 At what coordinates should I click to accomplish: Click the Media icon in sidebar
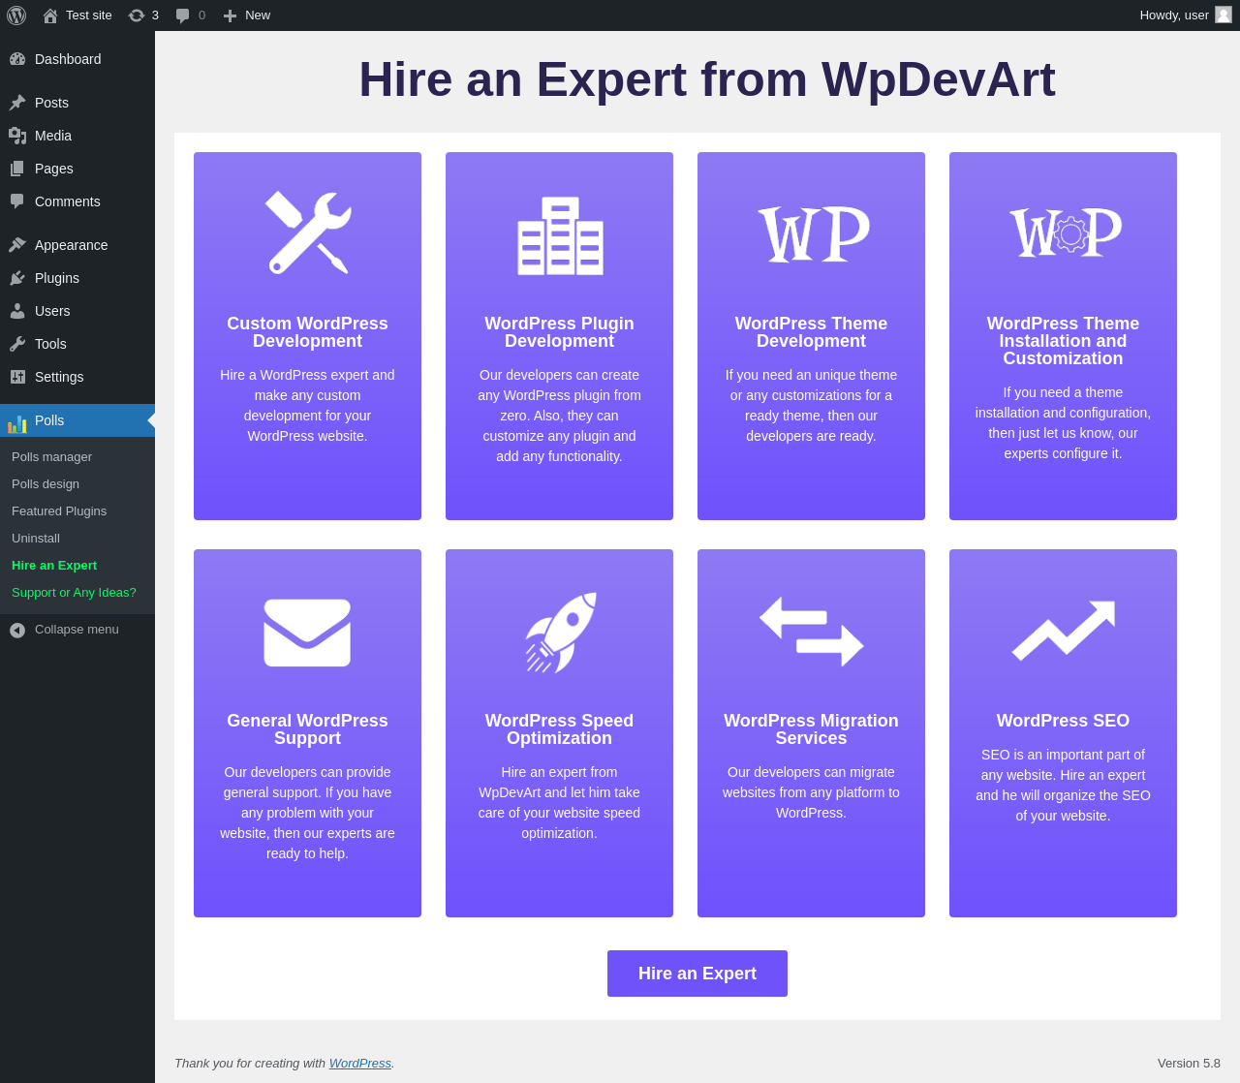click(x=17, y=136)
